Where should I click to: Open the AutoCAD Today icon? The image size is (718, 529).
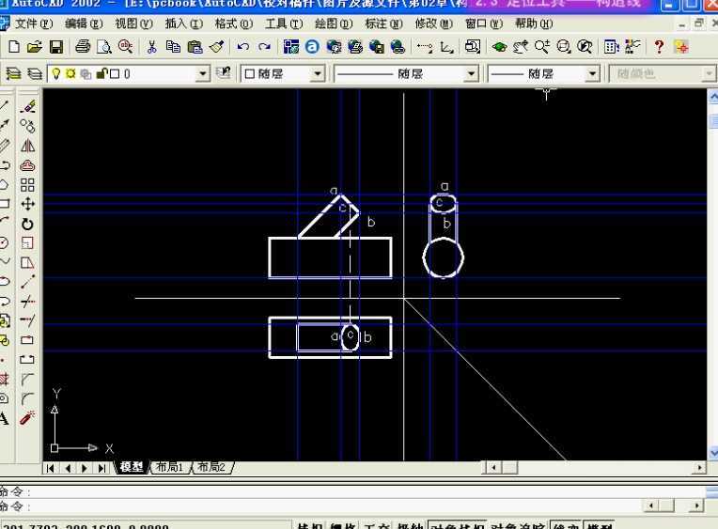pyautogui.click(x=290, y=47)
